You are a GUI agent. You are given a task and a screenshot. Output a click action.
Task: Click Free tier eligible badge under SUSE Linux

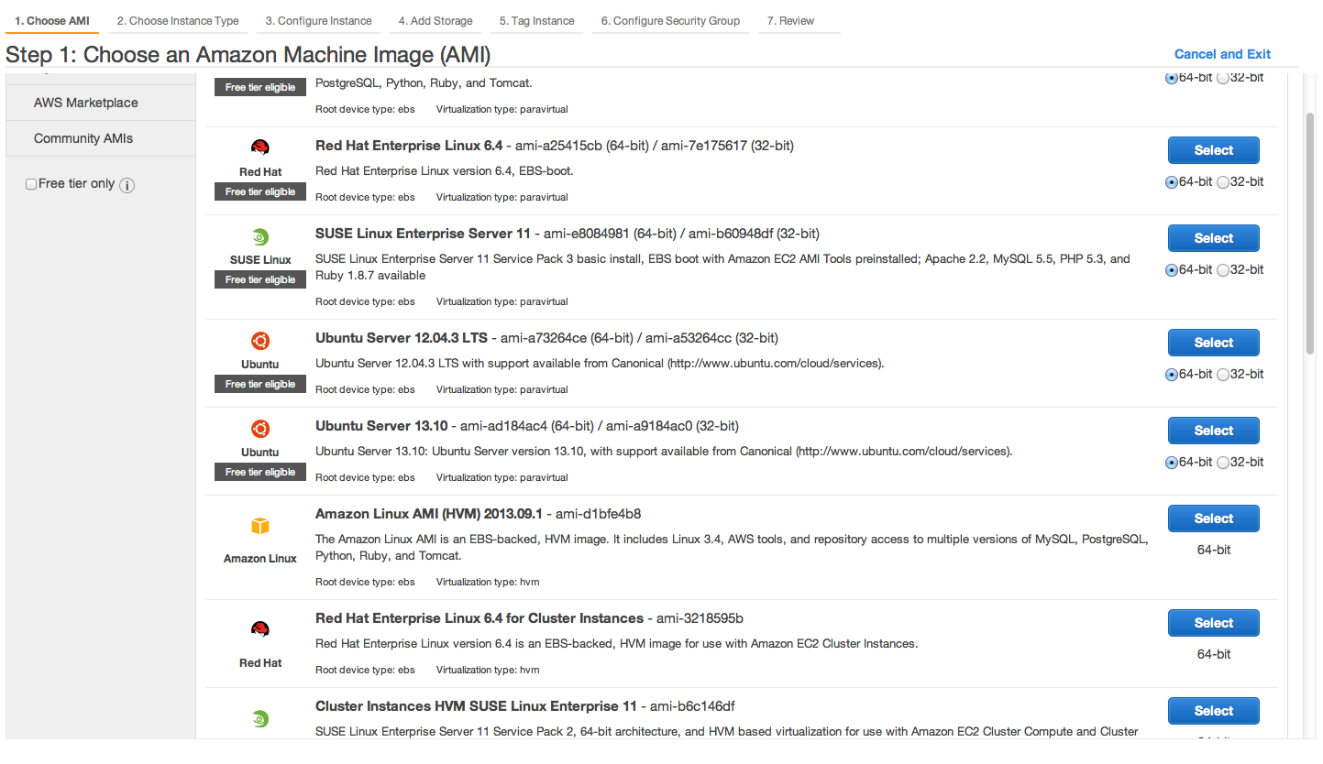click(260, 279)
